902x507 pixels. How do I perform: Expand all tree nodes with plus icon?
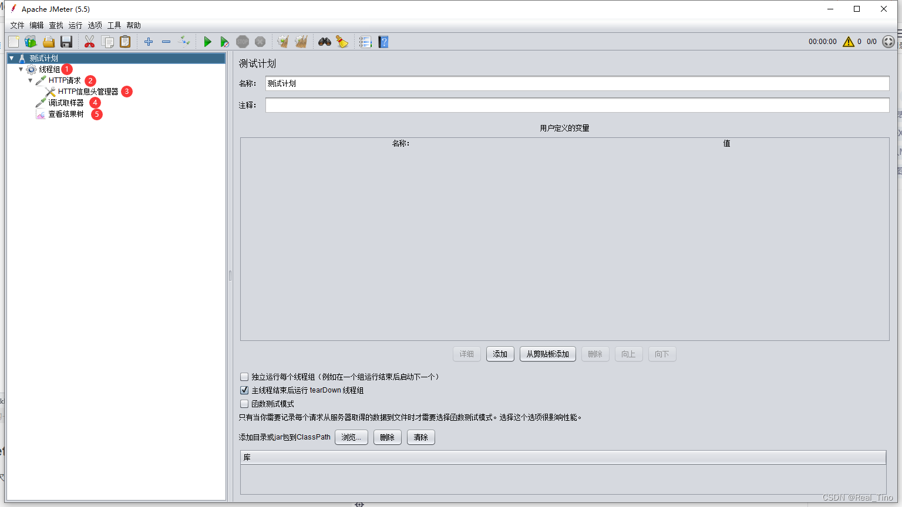pyautogui.click(x=148, y=42)
